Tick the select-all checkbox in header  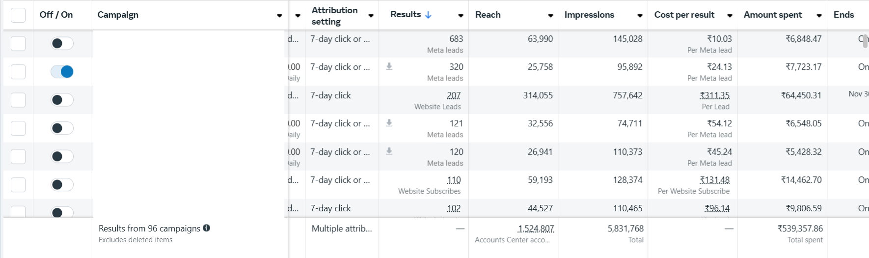(x=18, y=15)
